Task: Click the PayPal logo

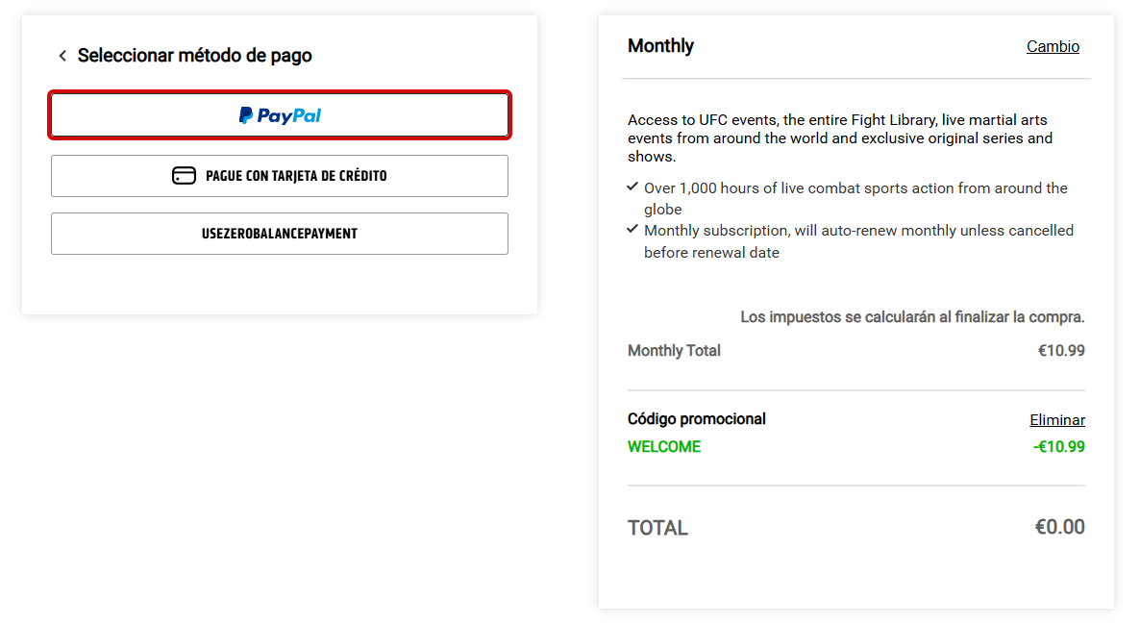Action: coord(280,115)
